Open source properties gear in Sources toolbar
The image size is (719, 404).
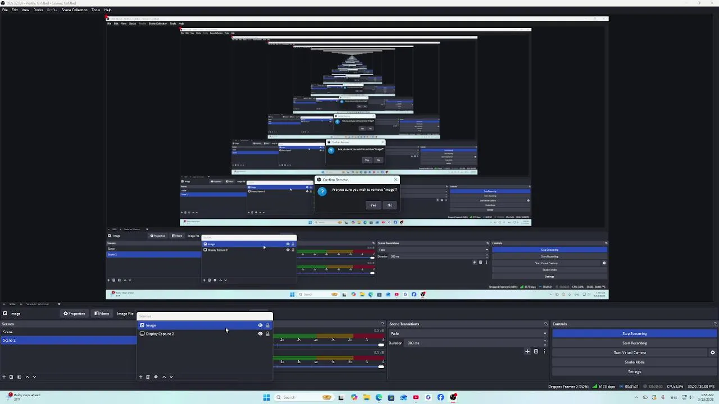156,377
